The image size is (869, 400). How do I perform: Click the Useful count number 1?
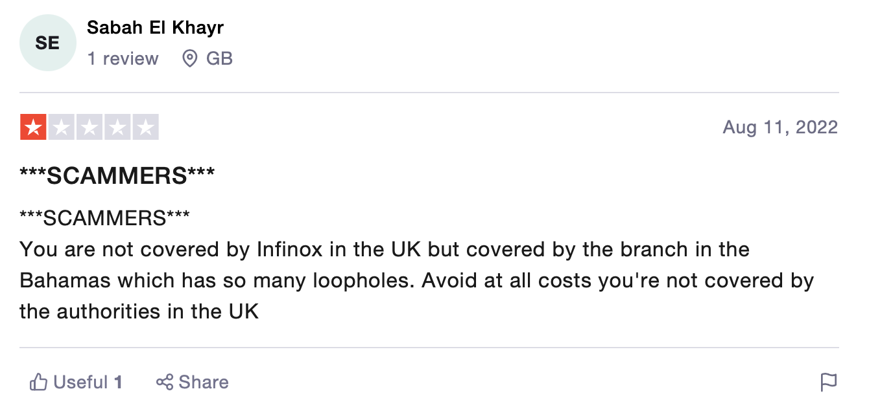click(119, 383)
